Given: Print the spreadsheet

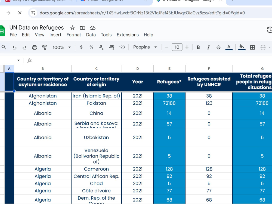Looking at the screenshot, I should tap(35, 47).
